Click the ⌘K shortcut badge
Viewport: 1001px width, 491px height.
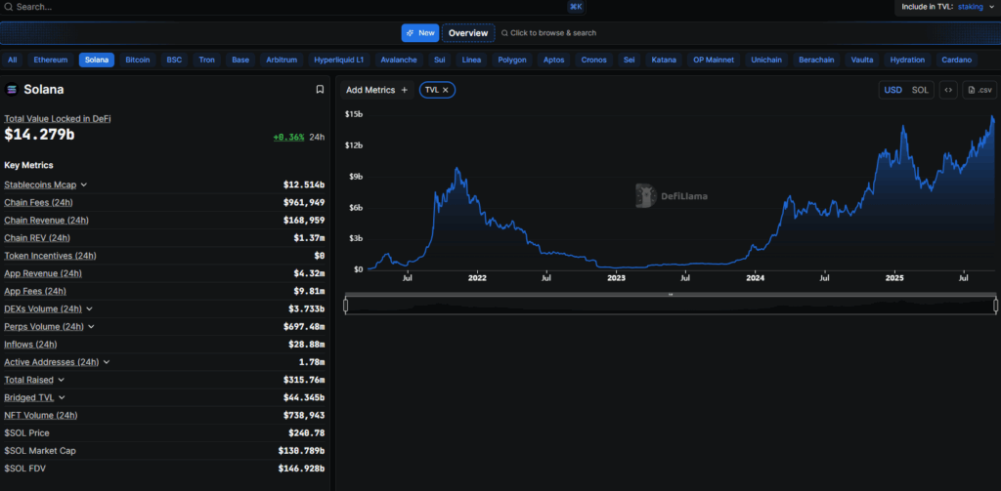click(x=575, y=7)
